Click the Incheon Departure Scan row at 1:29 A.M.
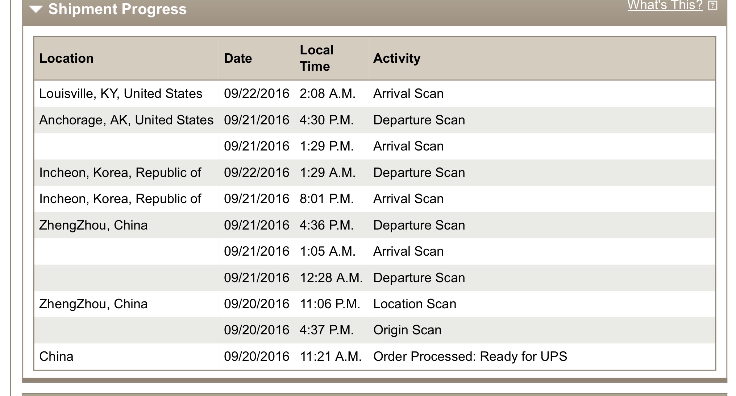The image size is (736, 396). (x=375, y=173)
